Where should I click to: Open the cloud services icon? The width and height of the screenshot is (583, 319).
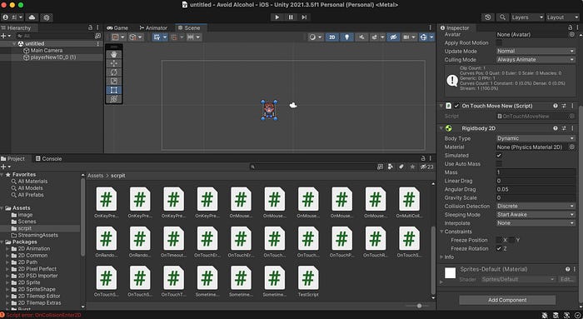32,17
